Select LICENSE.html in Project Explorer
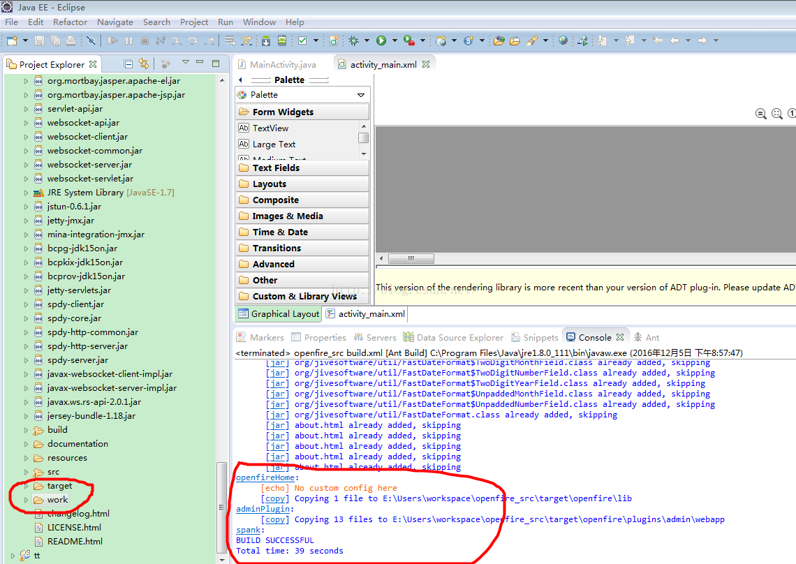The image size is (796, 564). [x=68, y=528]
